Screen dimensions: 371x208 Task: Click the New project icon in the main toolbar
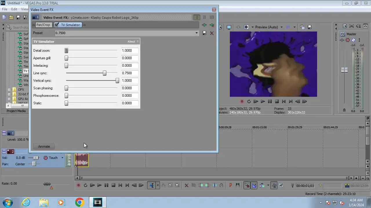(4, 17)
